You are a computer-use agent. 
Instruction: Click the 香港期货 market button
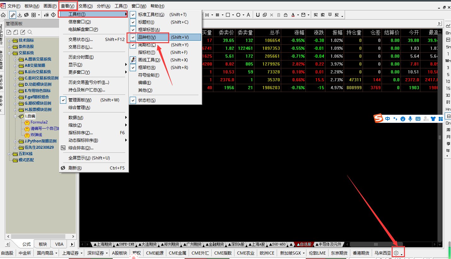pos(361,253)
